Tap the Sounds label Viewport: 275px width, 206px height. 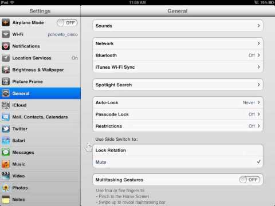click(x=104, y=26)
